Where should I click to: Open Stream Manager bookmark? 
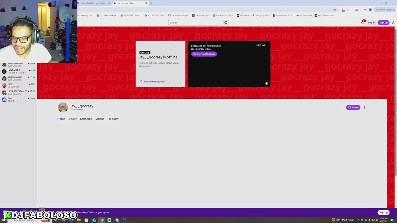click(179, 15)
